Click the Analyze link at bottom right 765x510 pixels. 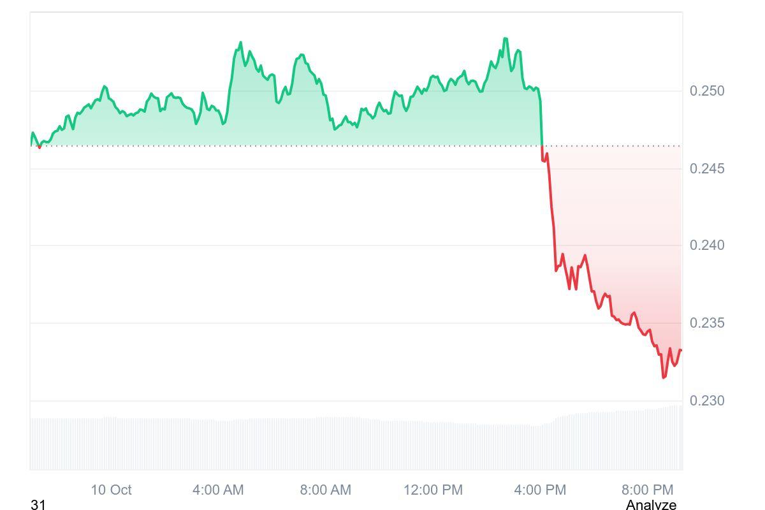(651, 505)
